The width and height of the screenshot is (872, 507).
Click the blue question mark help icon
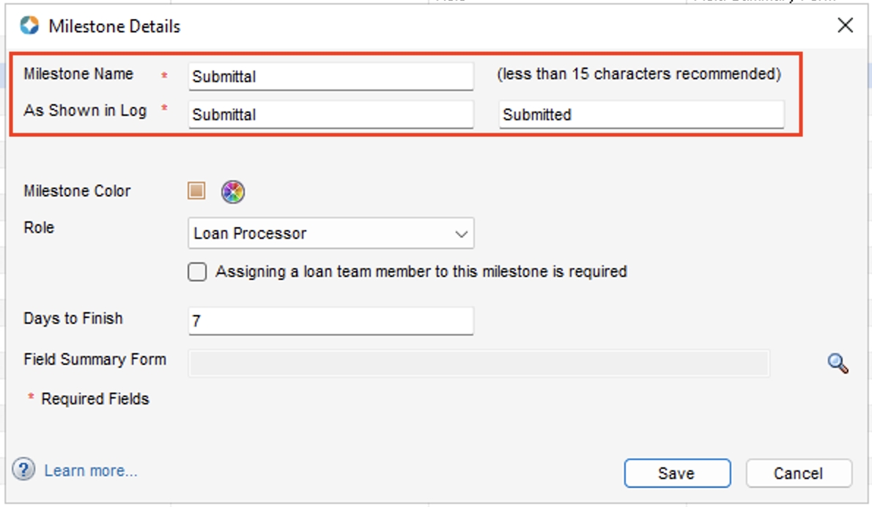23,470
